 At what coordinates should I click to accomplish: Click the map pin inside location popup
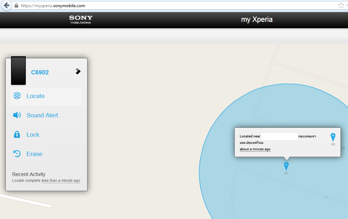(x=333, y=139)
